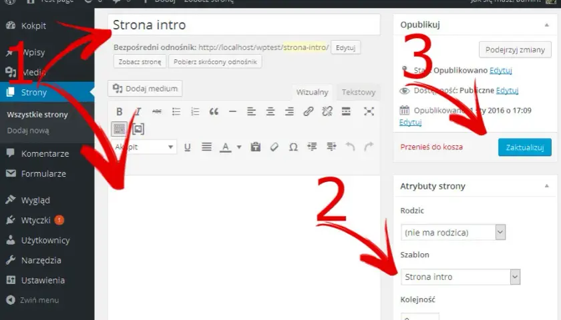
Task: Switch to the Tekstowy editor tab
Action: (359, 92)
